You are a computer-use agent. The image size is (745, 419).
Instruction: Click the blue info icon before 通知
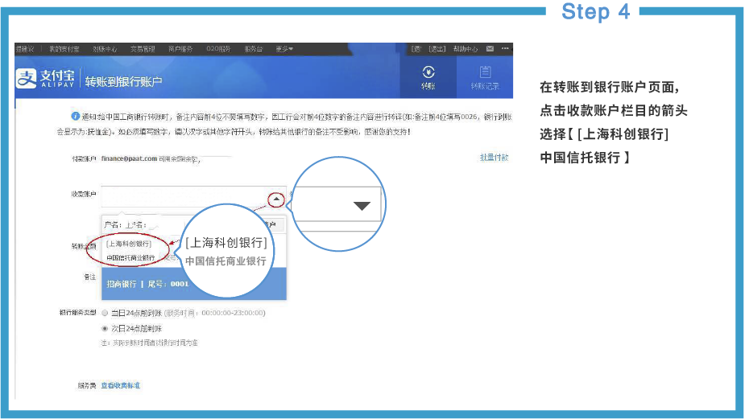[75, 117]
